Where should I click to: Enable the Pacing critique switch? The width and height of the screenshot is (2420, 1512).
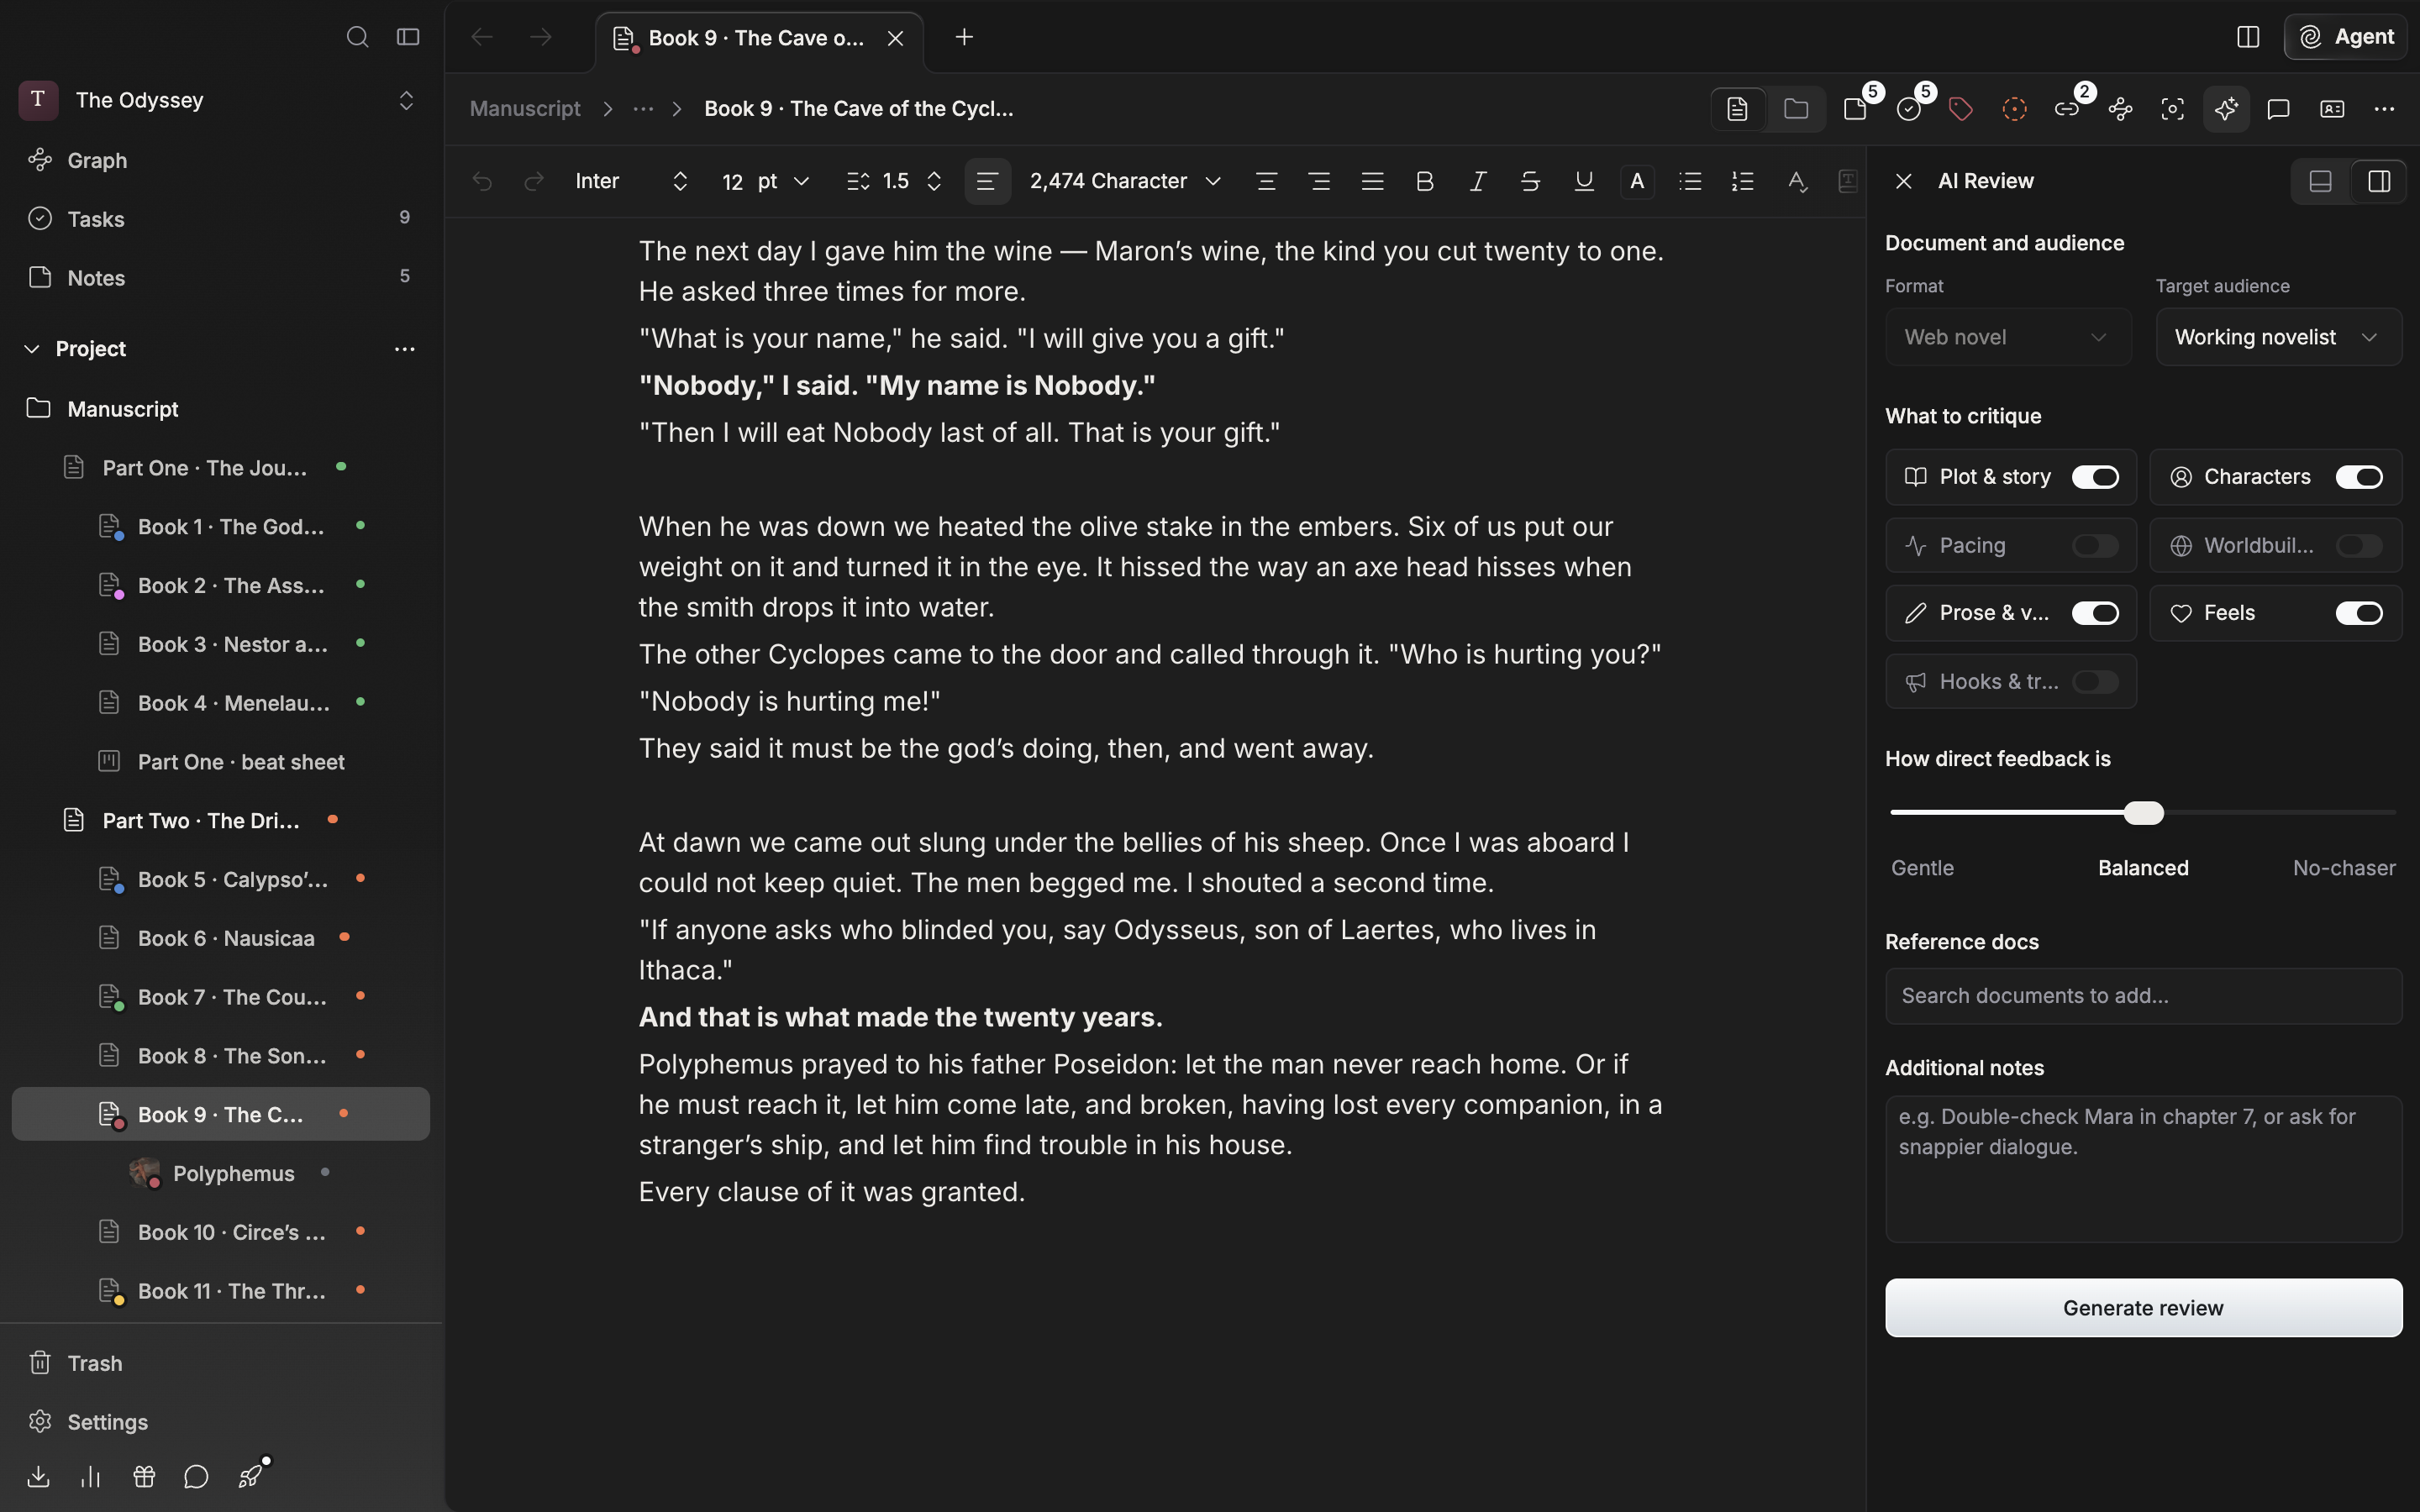tap(2095, 545)
